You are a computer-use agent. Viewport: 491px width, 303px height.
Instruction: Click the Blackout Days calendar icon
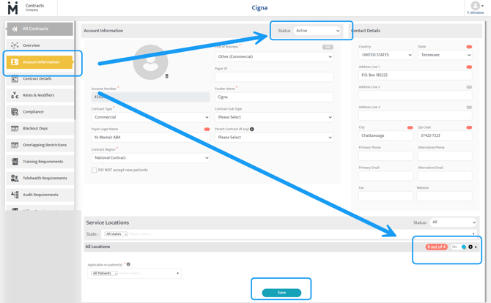(x=15, y=129)
